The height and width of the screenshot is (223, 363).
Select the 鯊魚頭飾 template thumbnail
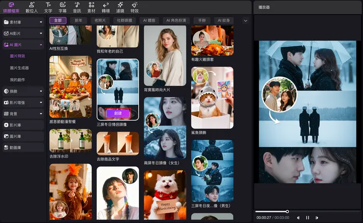click(x=212, y=98)
